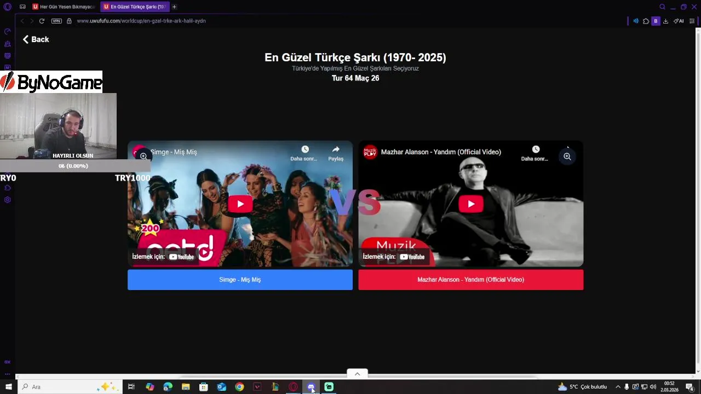Select the 'En Güzel Türkçe Şarkı' tab
This screenshot has width=701, height=394.
(135, 7)
